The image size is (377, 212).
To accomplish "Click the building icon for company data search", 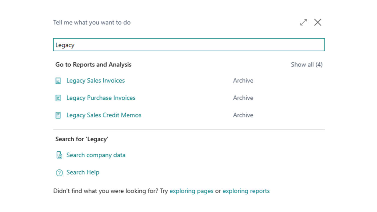I will tap(59, 155).
